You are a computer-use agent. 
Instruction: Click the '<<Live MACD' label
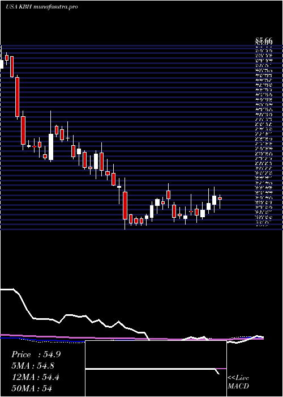238,382
